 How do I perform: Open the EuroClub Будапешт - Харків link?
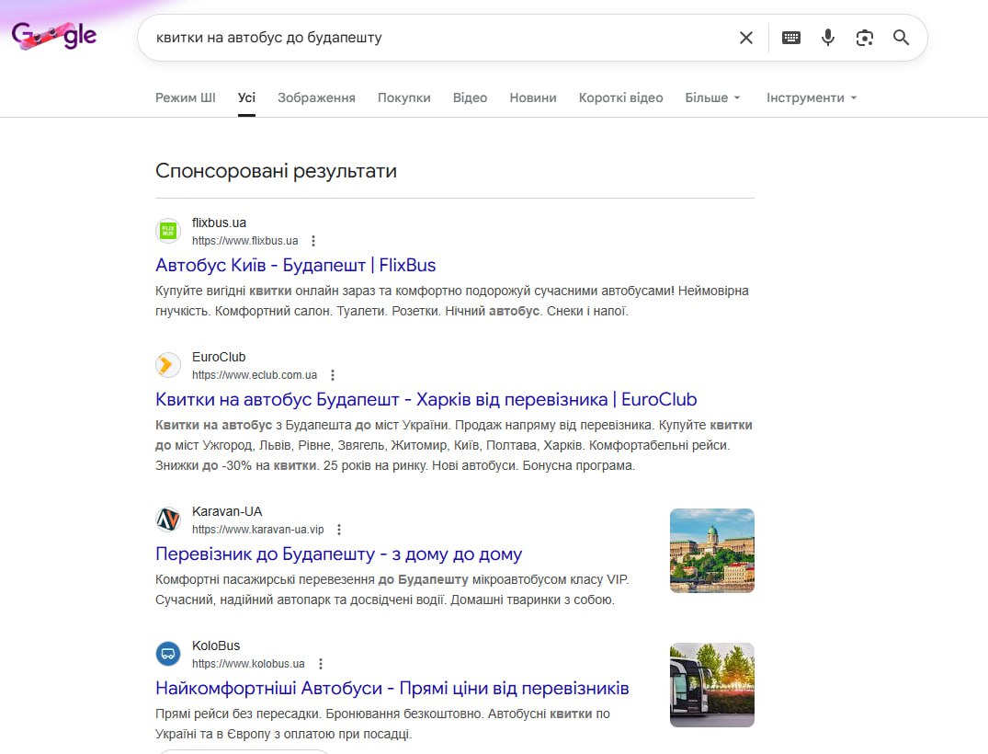[426, 400]
